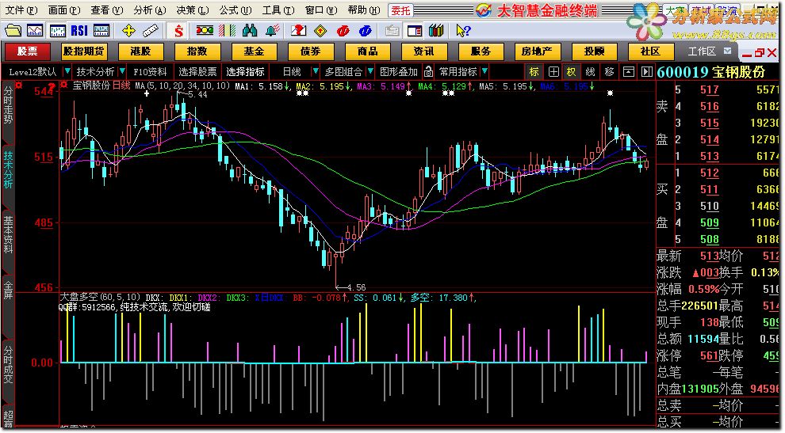Open the 帮助(H) menu
This screenshot has height=433, width=785.
(x=364, y=10)
